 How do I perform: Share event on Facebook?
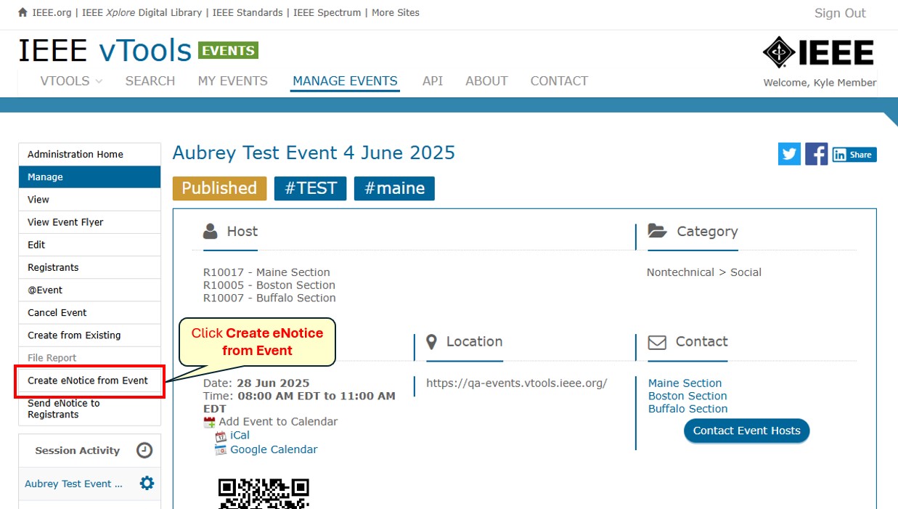pyautogui.click(x=817, y=154)
